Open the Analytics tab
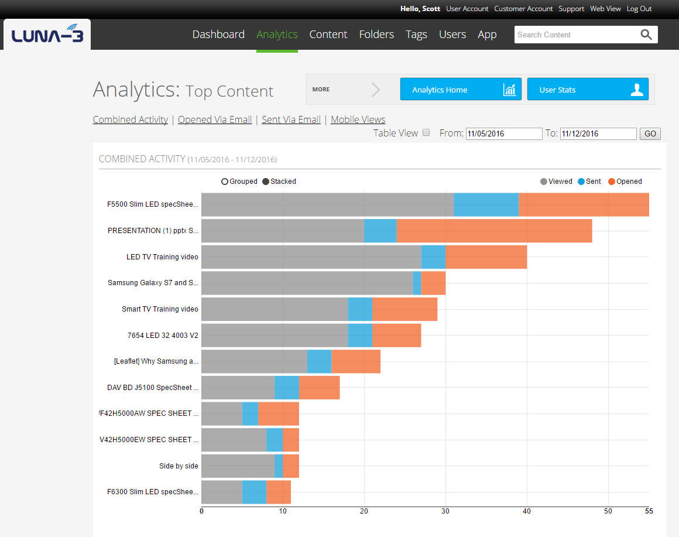 [277, 34]
